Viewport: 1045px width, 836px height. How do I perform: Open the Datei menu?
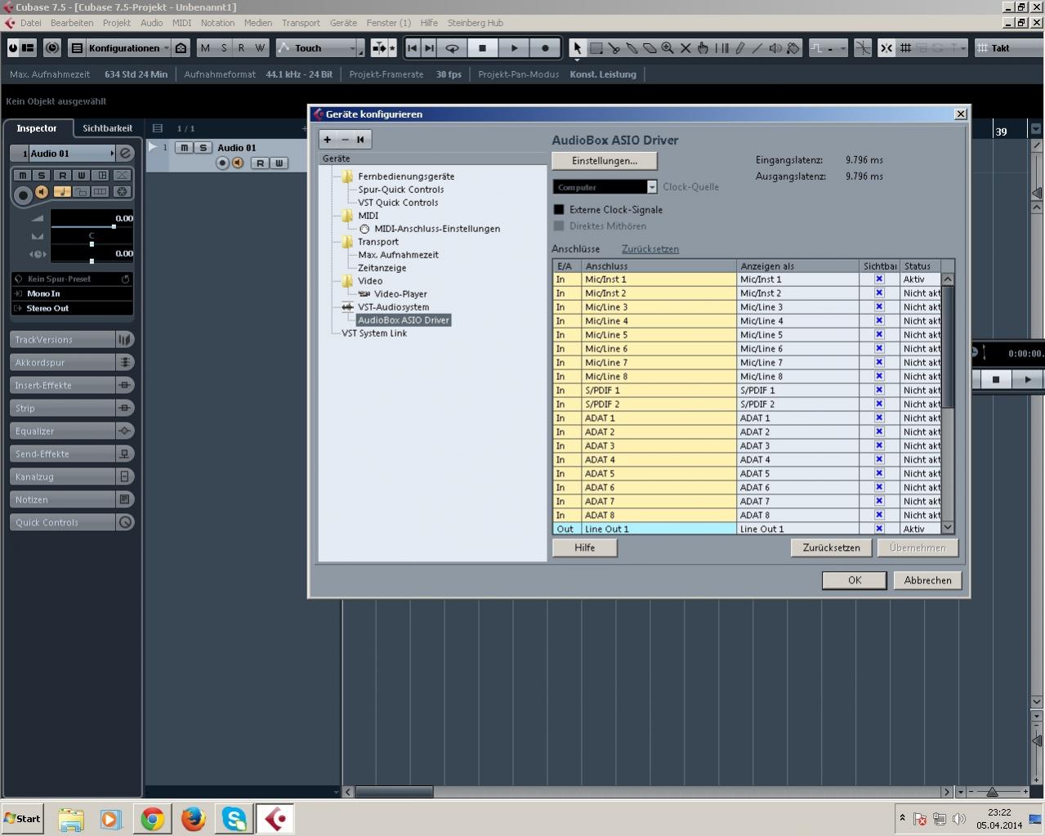click(x=30, y=23)
